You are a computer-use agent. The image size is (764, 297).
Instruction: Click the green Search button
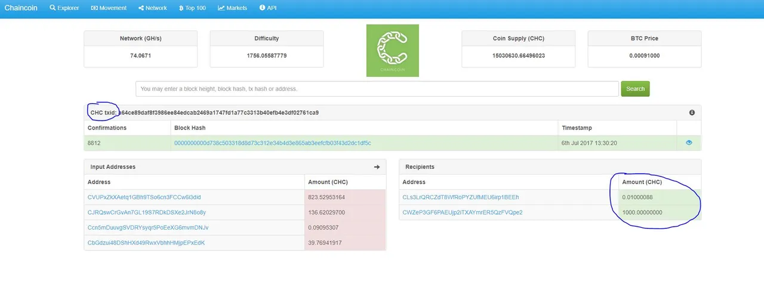coord(635,89)
